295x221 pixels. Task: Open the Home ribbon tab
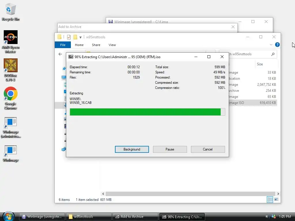(79, 45)
